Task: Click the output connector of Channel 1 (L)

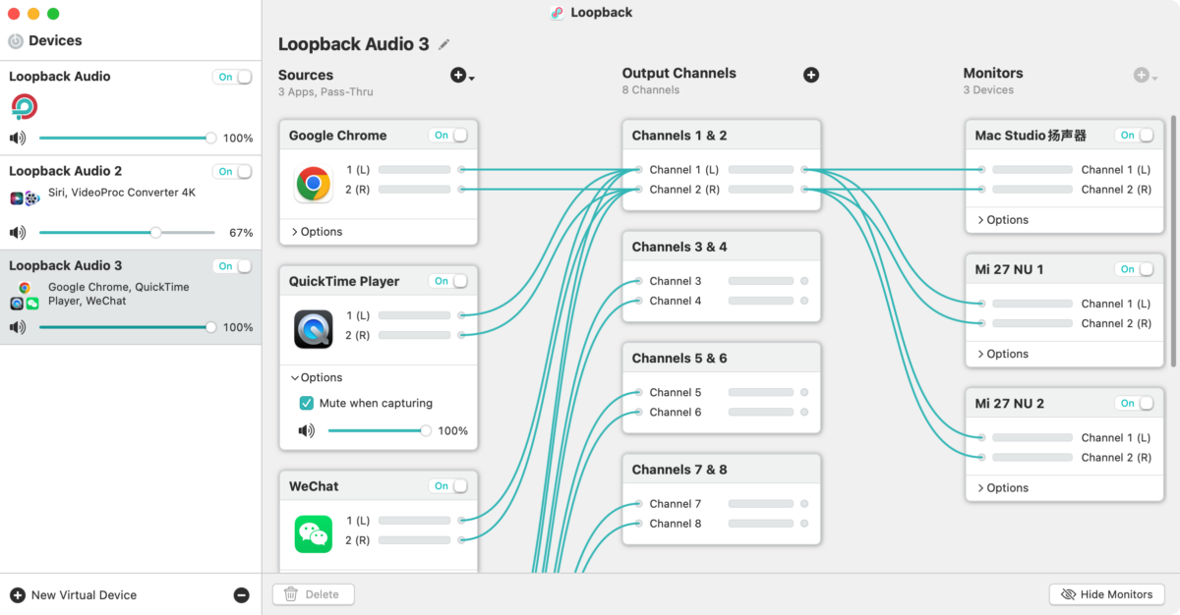Action: 804,170
